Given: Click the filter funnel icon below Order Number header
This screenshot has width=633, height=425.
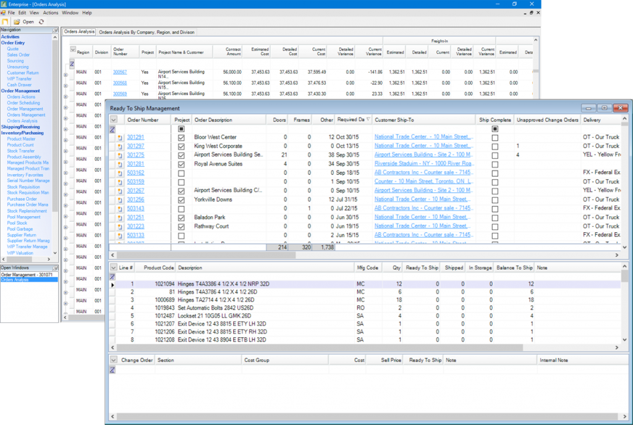Looking at the screenshot, I should coord(112,128).
